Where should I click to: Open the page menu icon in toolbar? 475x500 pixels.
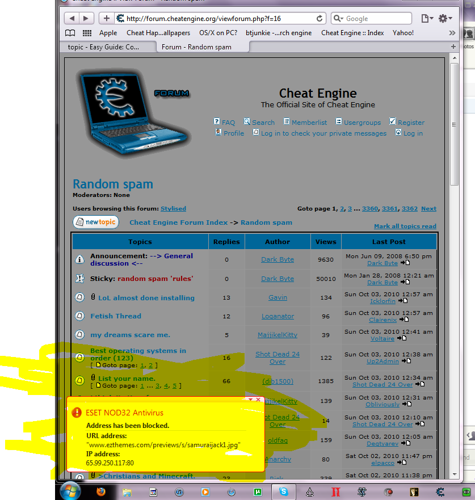click(427, 19)
